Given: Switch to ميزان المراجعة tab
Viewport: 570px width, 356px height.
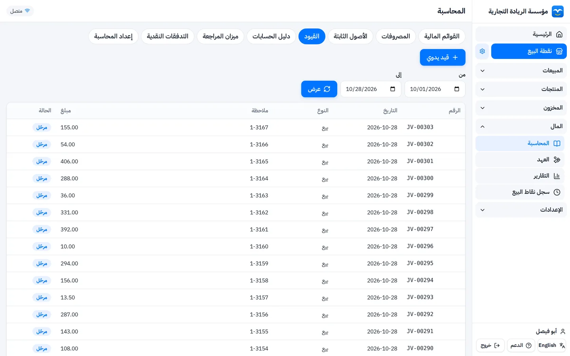Looking at the screenshot, I should [220, 36].
